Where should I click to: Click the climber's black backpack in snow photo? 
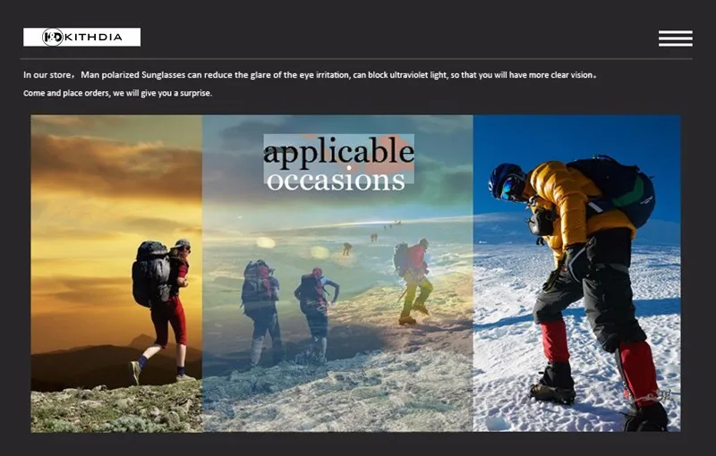tap(614, 190)
